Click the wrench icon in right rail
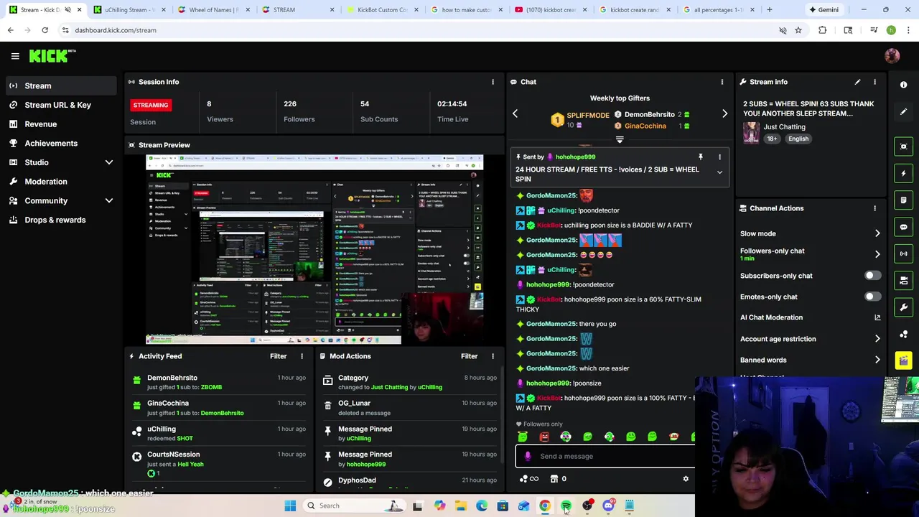The width and height of the screenshot is (919, 517). click(904, 307)
